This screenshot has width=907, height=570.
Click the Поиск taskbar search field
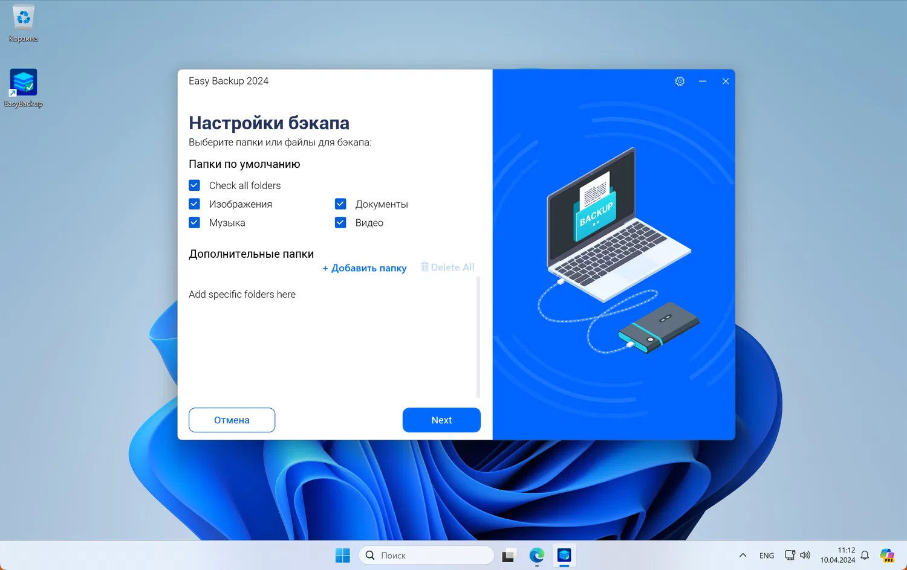(426, 555)
